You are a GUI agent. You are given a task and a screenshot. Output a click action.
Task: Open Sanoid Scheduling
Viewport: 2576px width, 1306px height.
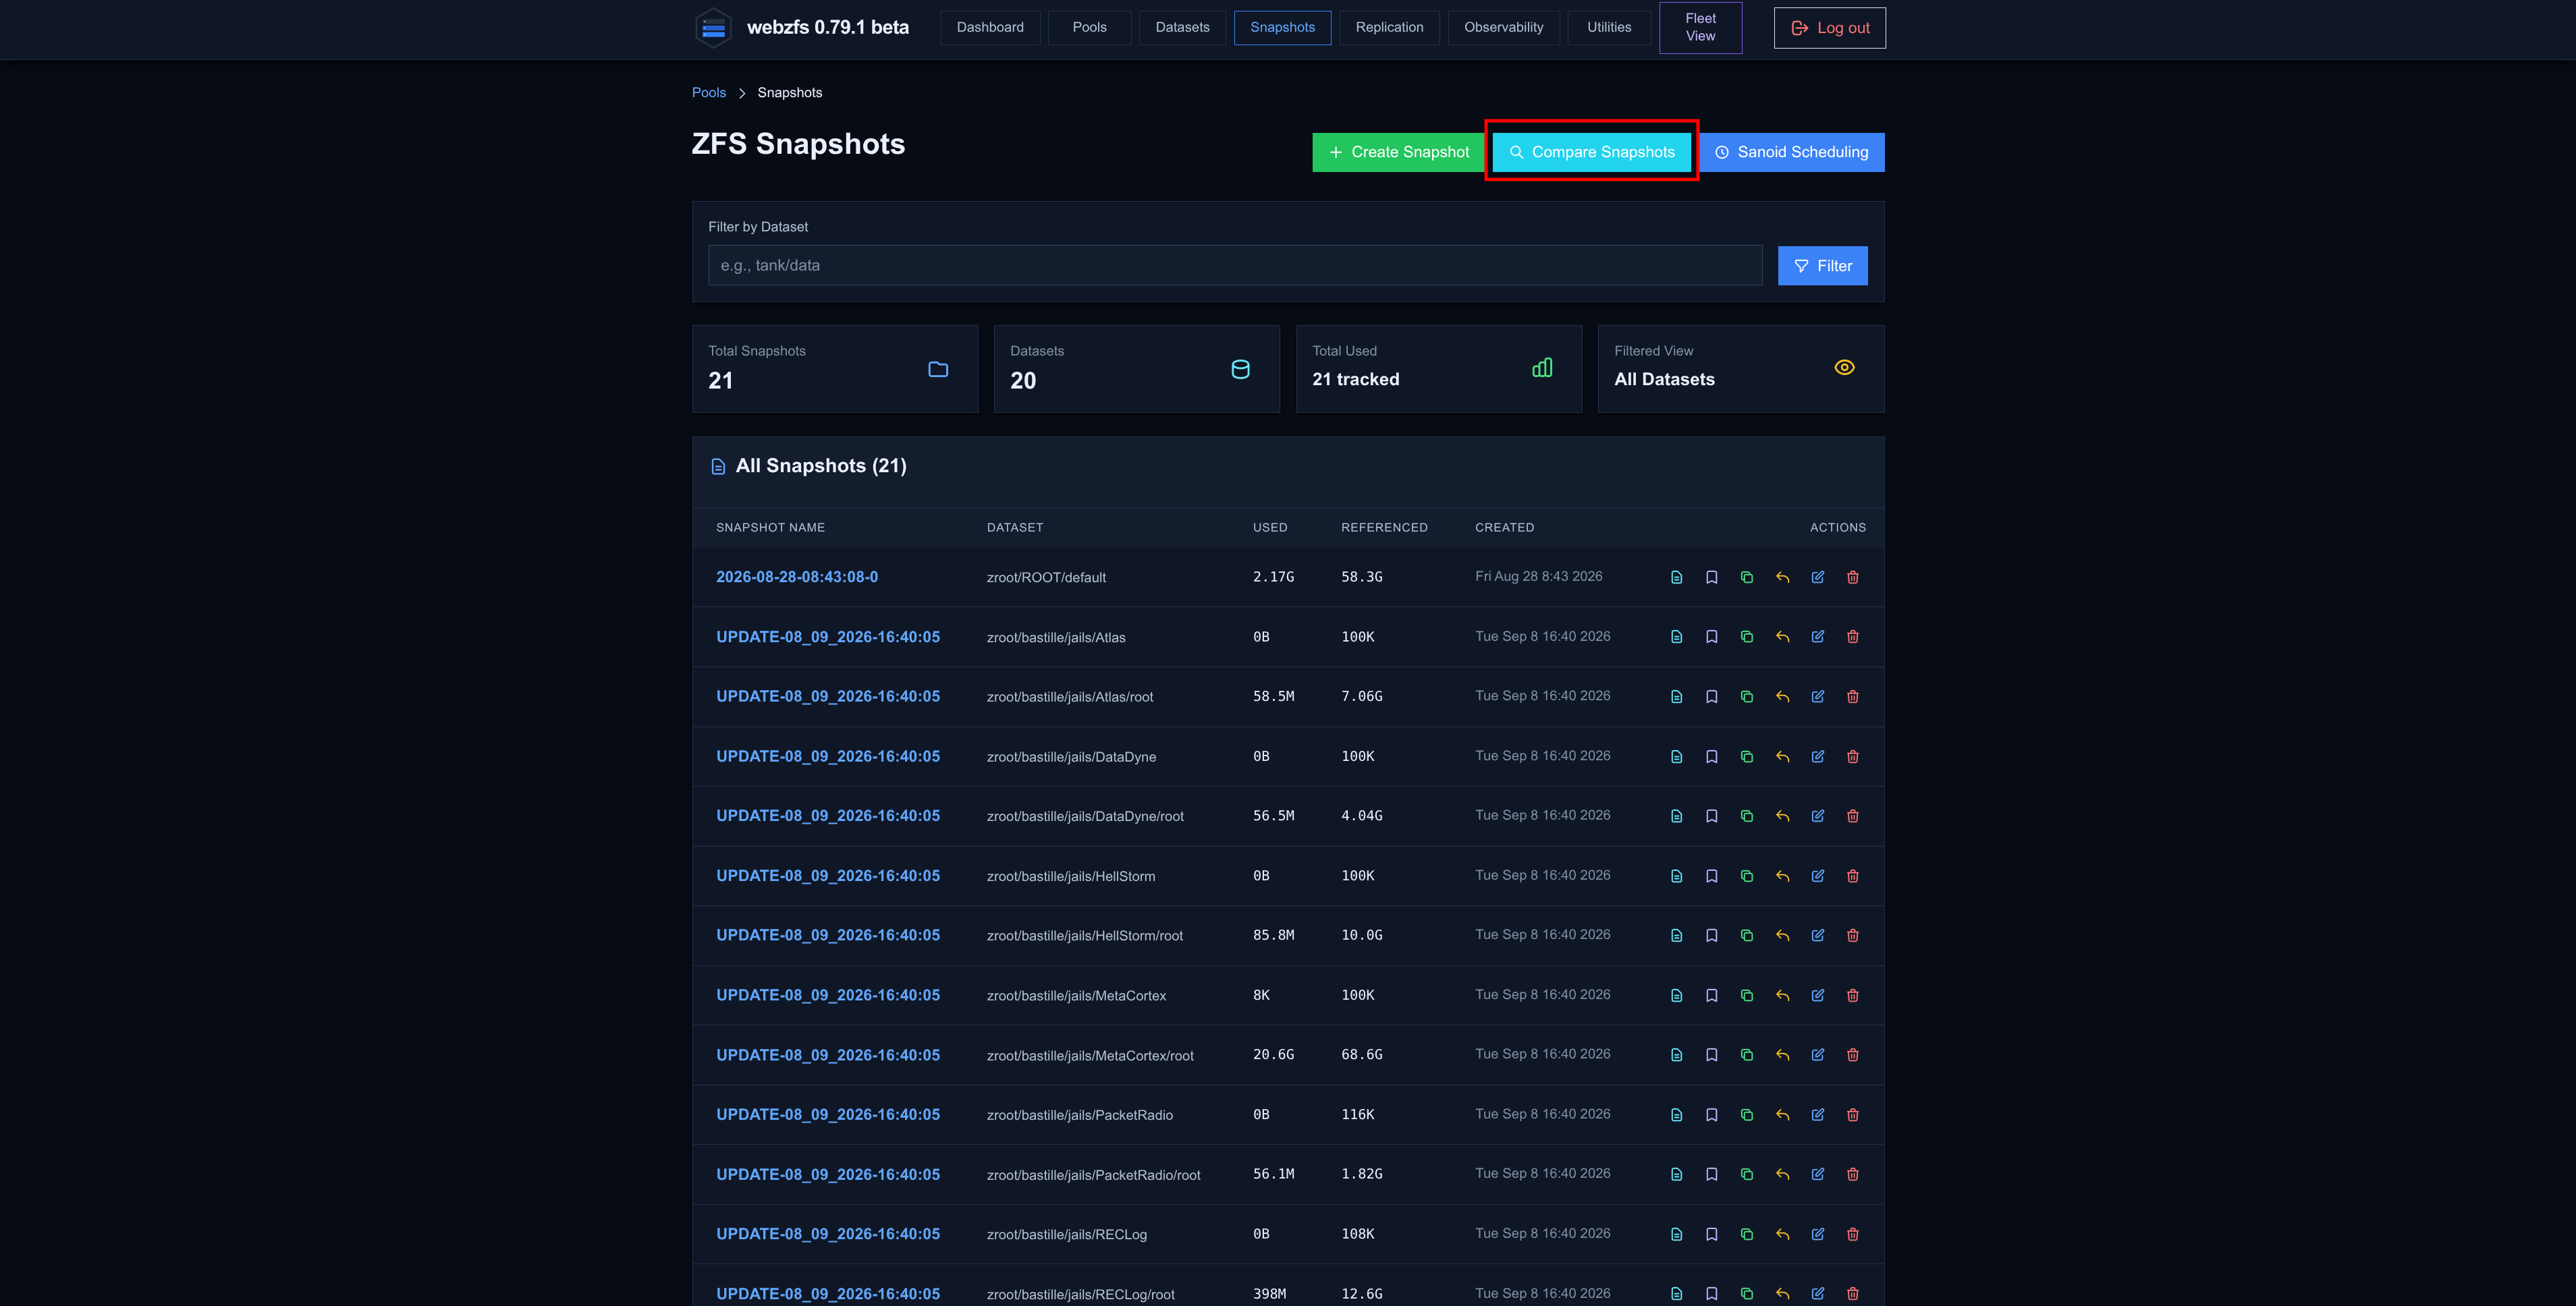[1792, 152]
